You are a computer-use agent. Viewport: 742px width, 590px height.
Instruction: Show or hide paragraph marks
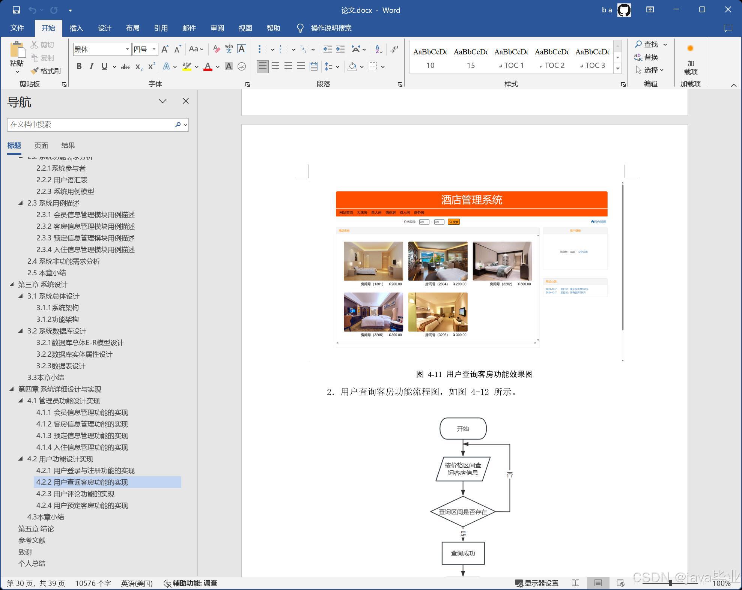(x=394, y=49)
